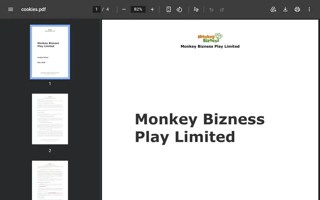Click the zoom in plus button

point(152,9)
